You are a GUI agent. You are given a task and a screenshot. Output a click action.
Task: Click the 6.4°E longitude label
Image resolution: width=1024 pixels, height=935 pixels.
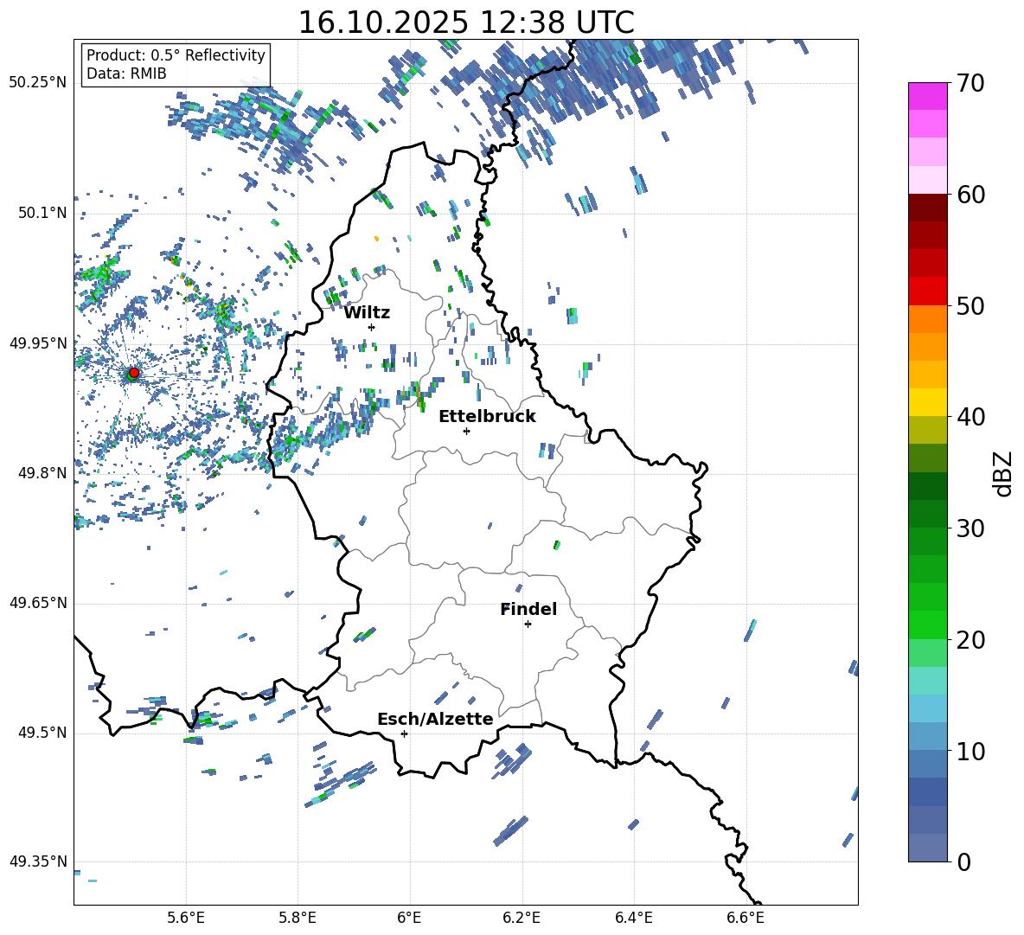coord(633,918)
